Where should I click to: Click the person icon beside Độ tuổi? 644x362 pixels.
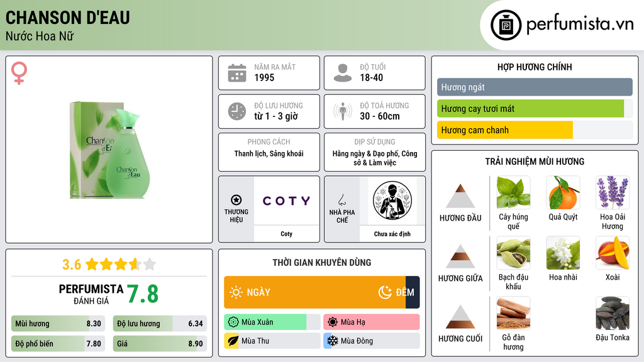click(343, 73)
